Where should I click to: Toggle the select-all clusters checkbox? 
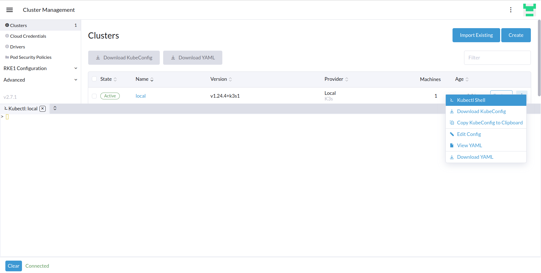[94, 79]
